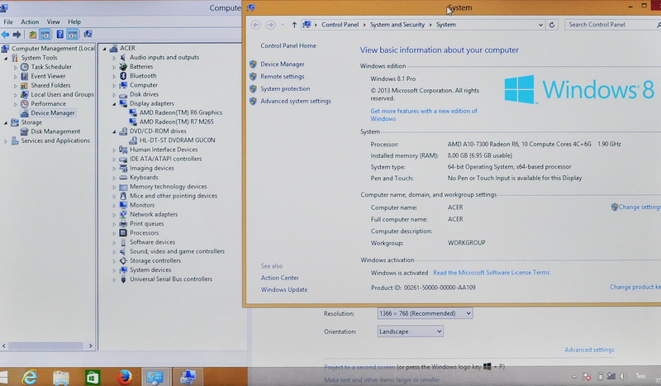Click the HL-DT-ST DVDRAM drive icon

(133, 140)
